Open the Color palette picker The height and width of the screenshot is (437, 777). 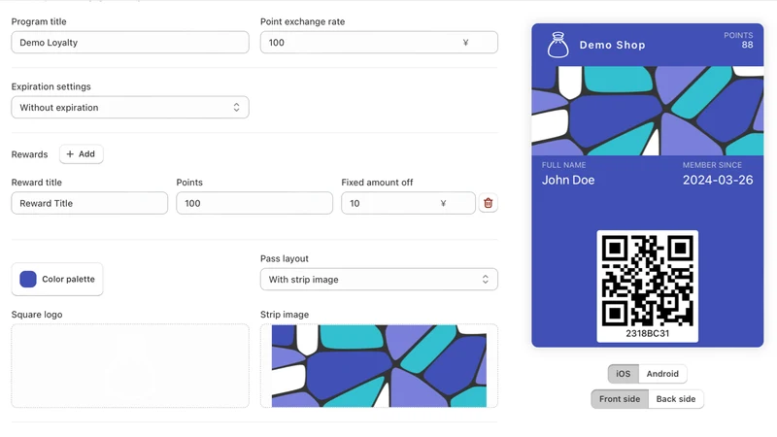(x=57, y=280)
